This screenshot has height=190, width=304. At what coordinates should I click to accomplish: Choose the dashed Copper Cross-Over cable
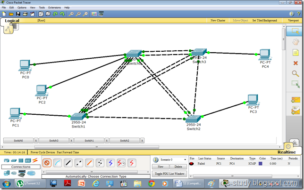[78, 163]
